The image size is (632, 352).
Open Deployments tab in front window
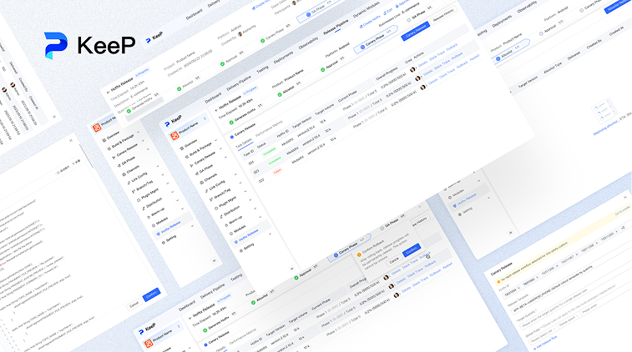(x=283, y=59)
